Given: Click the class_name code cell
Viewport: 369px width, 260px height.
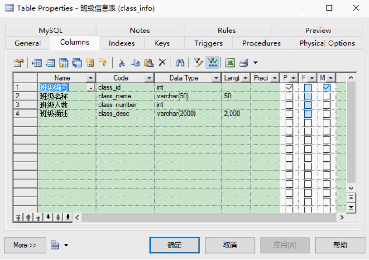Looking at the screenshot, I should pyautogui.click(x=125, y=96).
